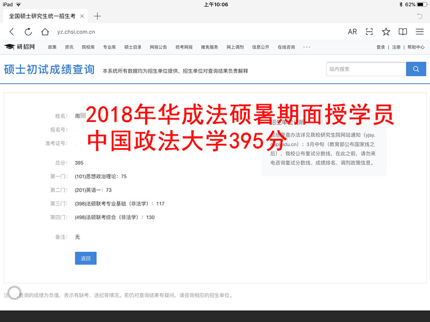Open the reading list book icon
Viewport: 430px width, 322px height.
pos(403,32)
